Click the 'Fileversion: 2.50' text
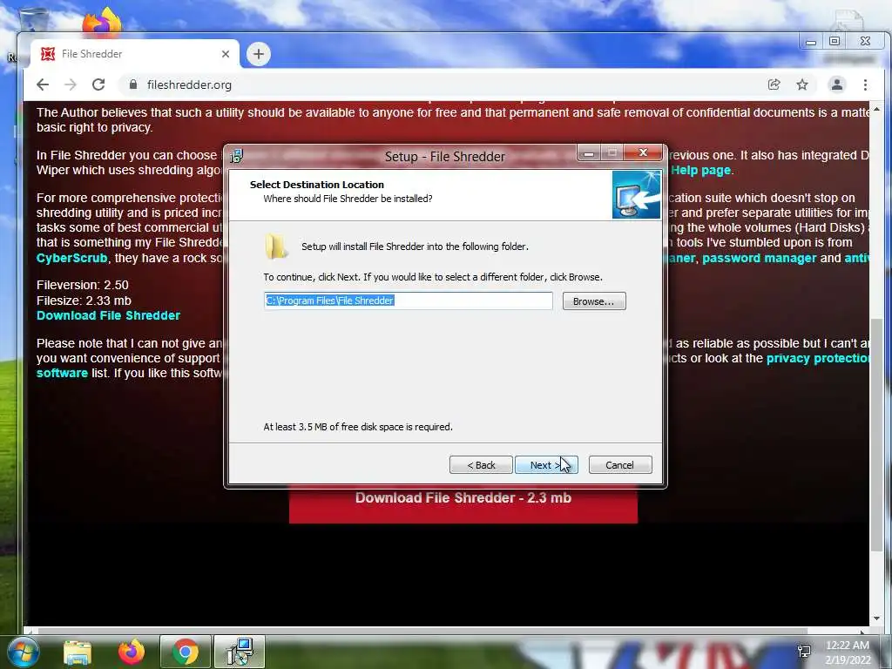This screenshot has height=669, width=892. [x=83, y=285]
